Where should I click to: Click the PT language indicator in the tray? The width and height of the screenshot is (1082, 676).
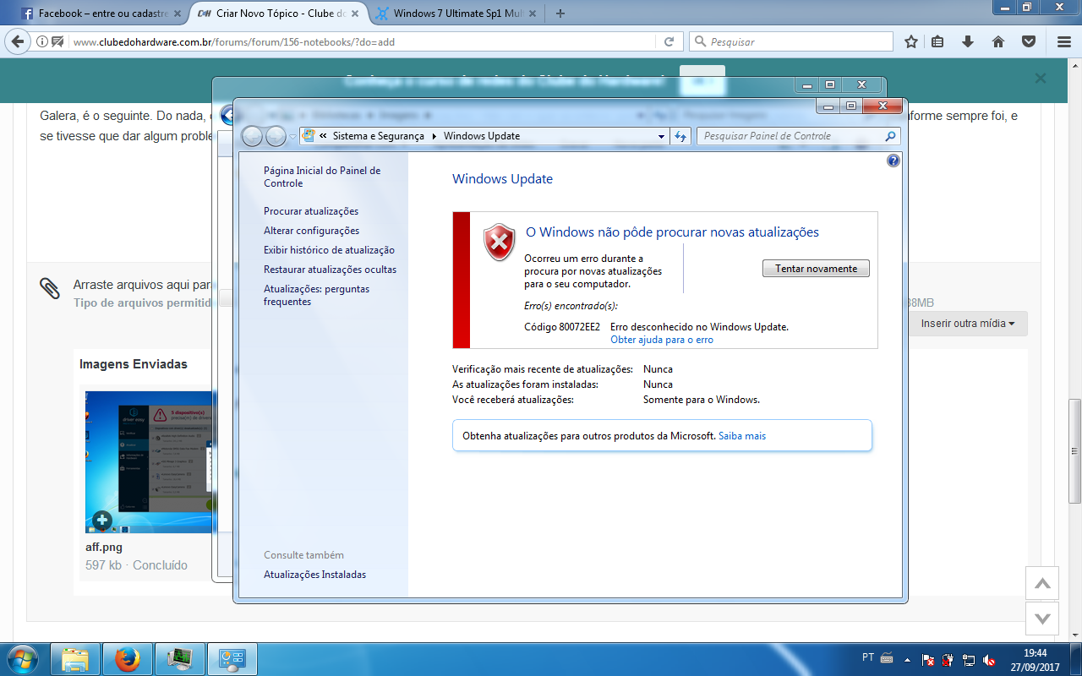[x=868, y=657]
